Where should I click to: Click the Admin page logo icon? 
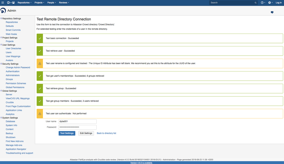coord(3,11)
